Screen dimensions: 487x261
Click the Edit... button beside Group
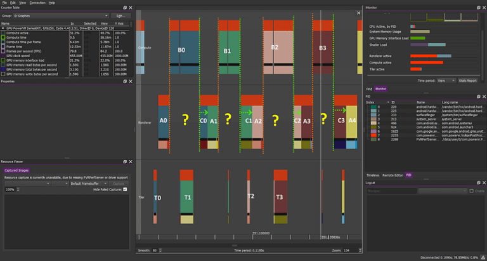(121, 15)
